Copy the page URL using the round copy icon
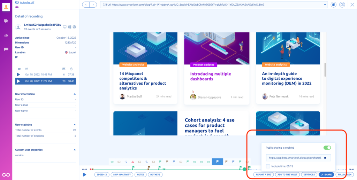Viewport: 357px width, 180px height. tap(334, 5)
